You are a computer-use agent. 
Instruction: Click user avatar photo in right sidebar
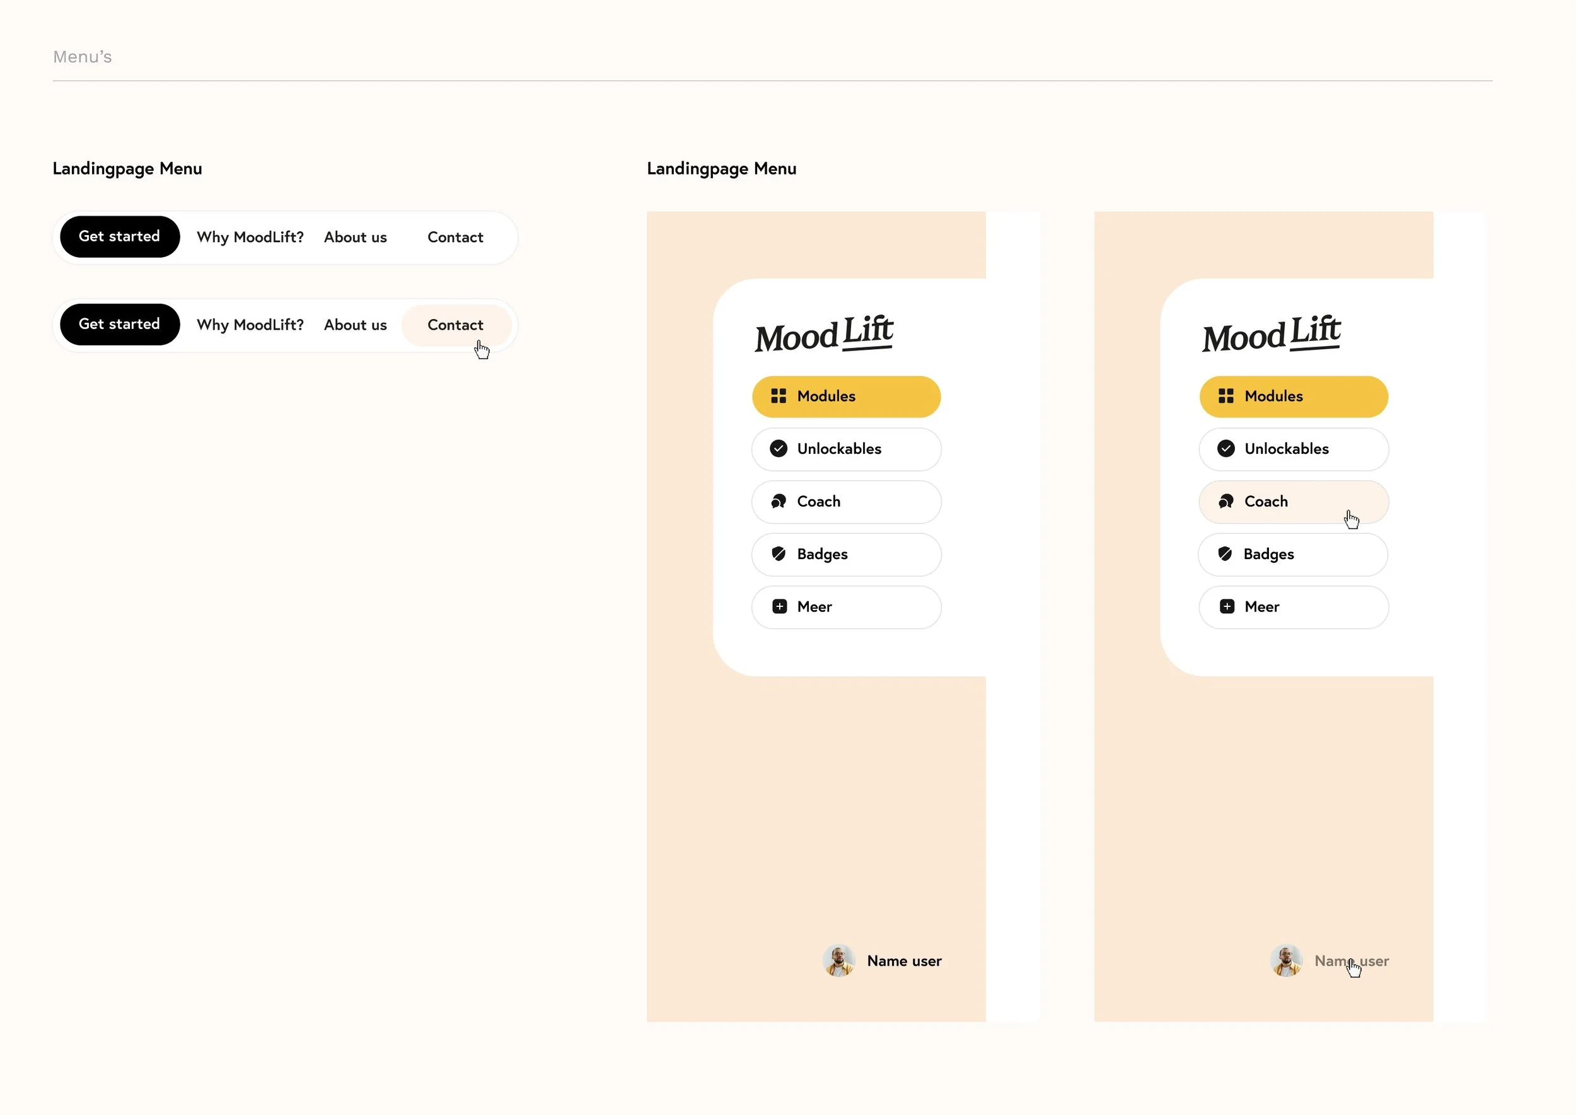click(1285, 961)
